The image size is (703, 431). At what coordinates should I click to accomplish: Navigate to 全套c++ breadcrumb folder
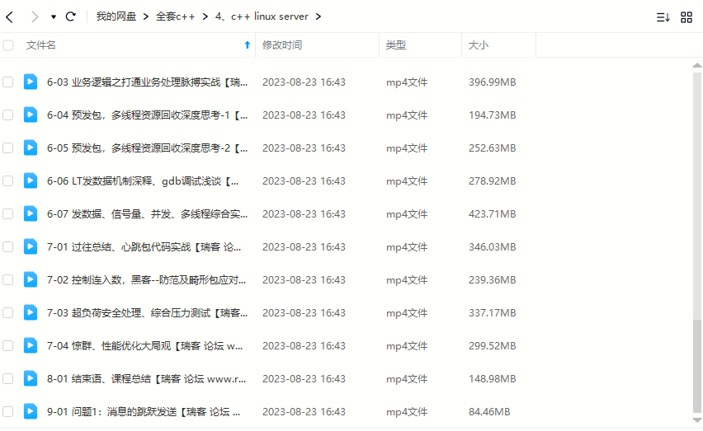pos(175,16)
